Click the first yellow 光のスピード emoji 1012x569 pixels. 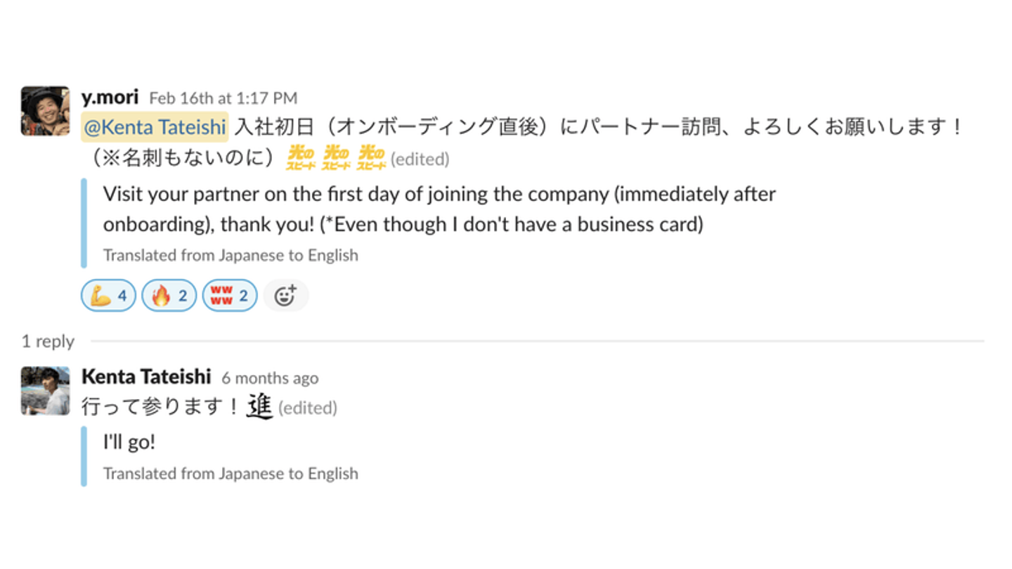(301, 157)
